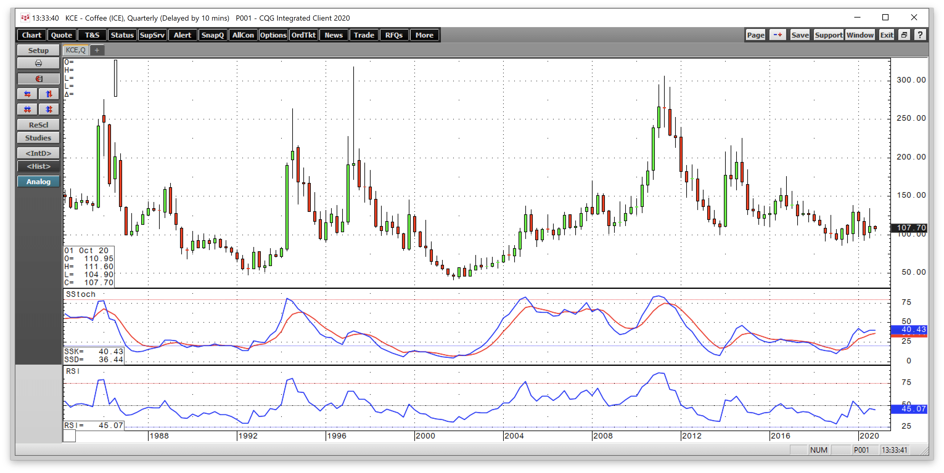Screen dimensions: 944x473
Task: Click the Studies button
Action: point(38,138)
